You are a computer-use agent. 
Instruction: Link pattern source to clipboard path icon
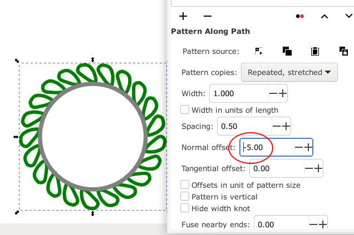pos(343,51)
